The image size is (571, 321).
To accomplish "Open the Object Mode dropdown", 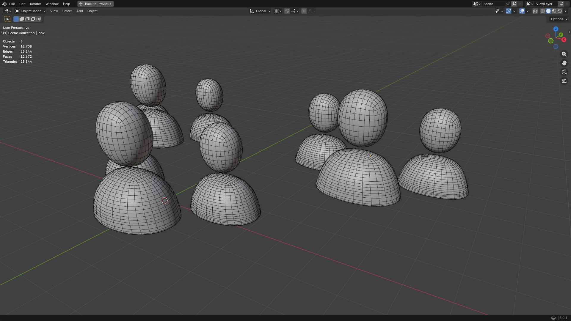I will tap(31, 11).
